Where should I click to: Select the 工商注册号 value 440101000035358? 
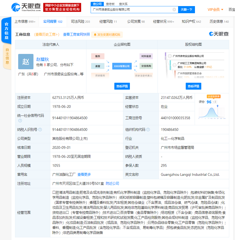[x=175, y=118]
